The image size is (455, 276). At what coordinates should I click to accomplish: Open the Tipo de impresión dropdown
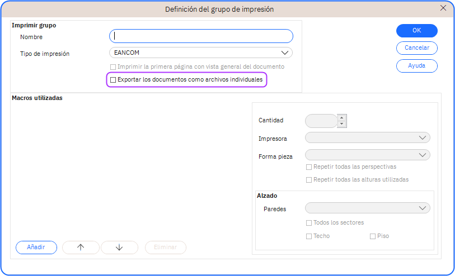pyautogui.click(x=201, y=53)
